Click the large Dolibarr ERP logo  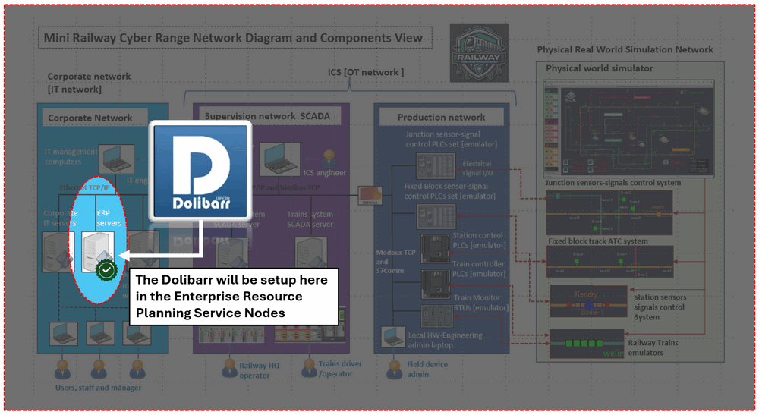click(200, 171)
